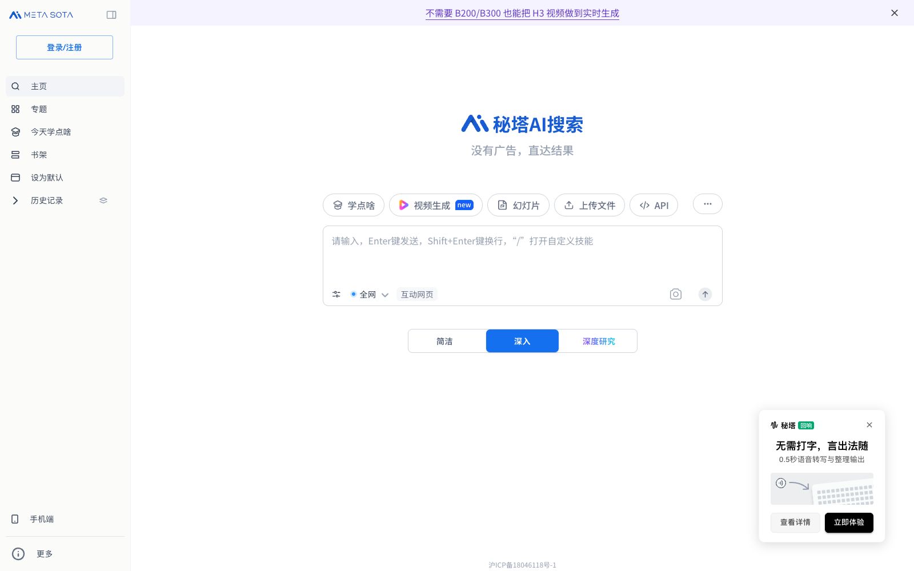Open 沪ICP备18046118号-1 footer link
Screen dimensions: 914x571
[x=522, y=565]
